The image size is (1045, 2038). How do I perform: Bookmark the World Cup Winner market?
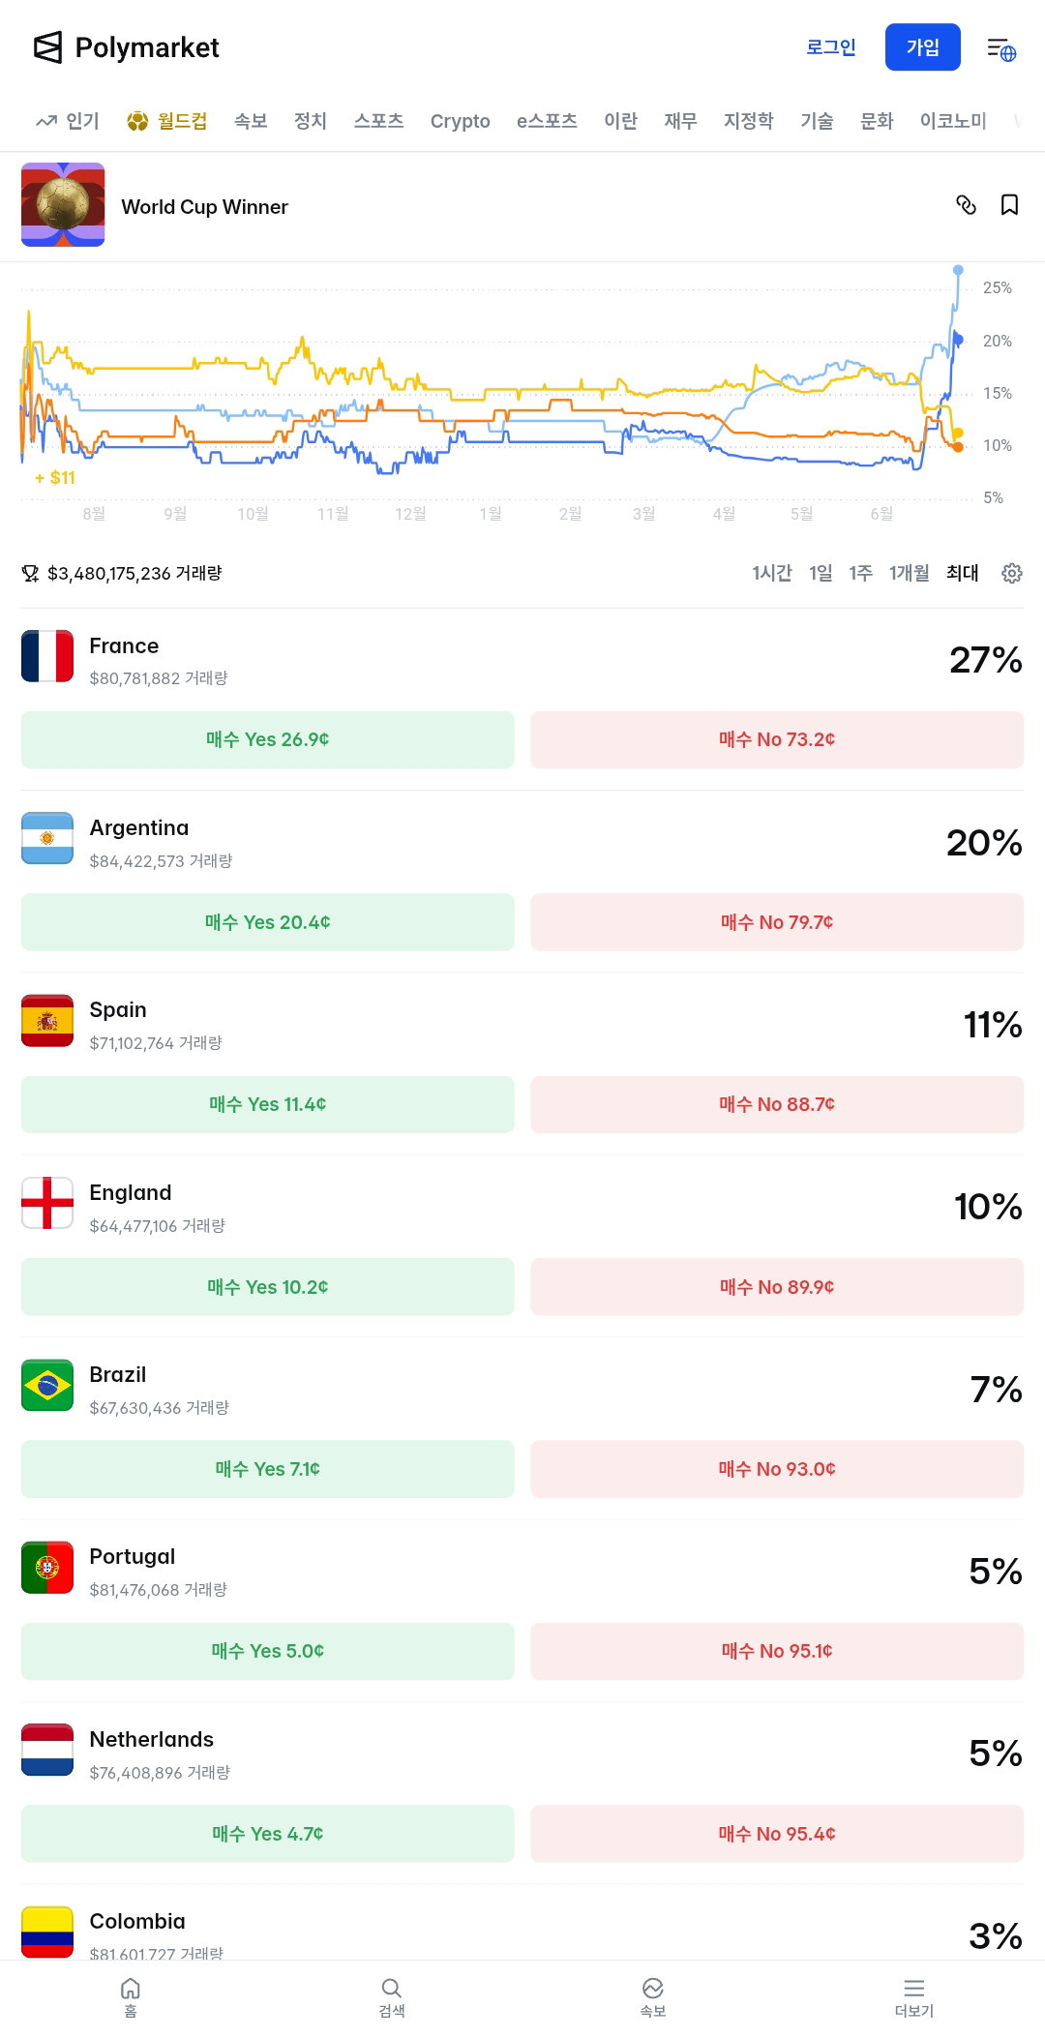click(x=1009, y=205)
